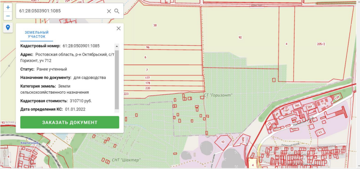Click parcel 10 polygon on the map

pos(223,142)
